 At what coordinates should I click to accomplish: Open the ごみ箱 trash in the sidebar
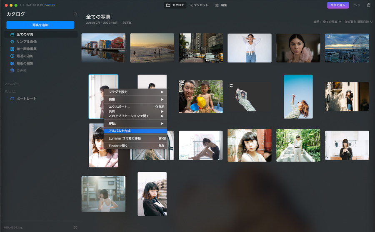[x=21, y=71]
